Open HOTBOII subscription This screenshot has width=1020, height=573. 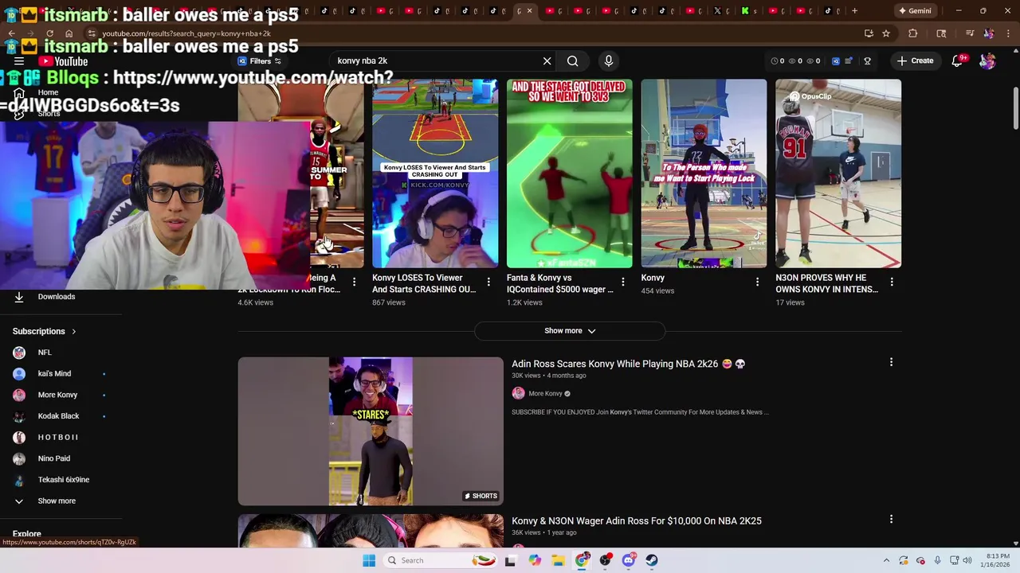[60, 437]
